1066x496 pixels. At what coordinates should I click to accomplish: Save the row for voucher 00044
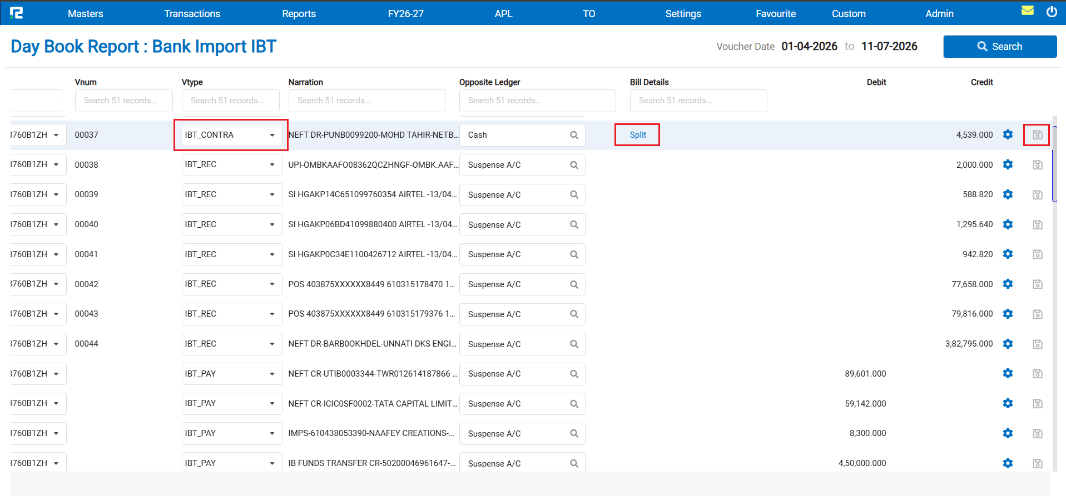pos(1037,344)
